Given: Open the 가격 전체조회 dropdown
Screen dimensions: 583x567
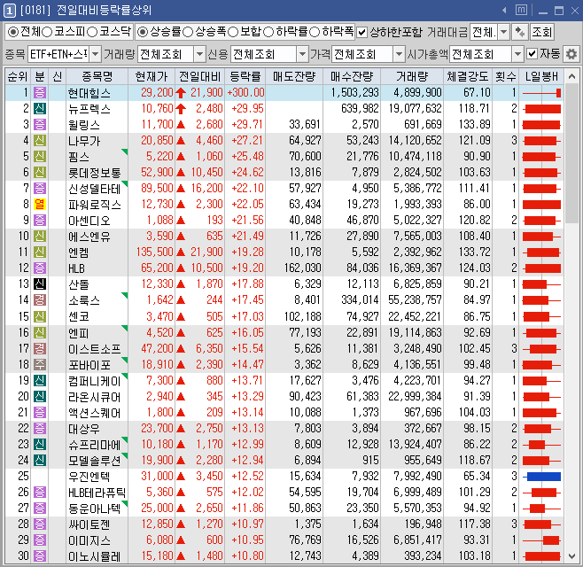Looking at the screenshot, I should click(399, 55).
